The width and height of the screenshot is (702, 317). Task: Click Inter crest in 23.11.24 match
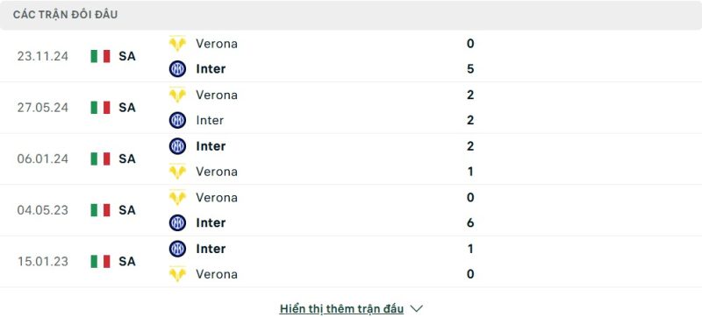click(x=177, y=69)
